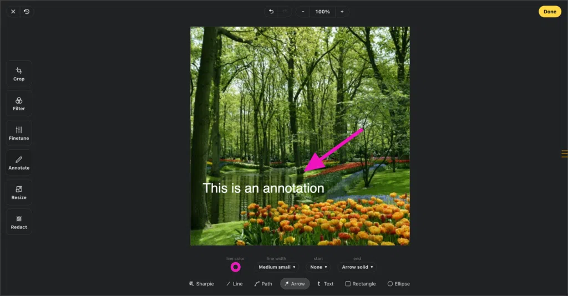Close the image editor
The width and height of the screenshot is (568, 296).
click(x=13, y=12)
